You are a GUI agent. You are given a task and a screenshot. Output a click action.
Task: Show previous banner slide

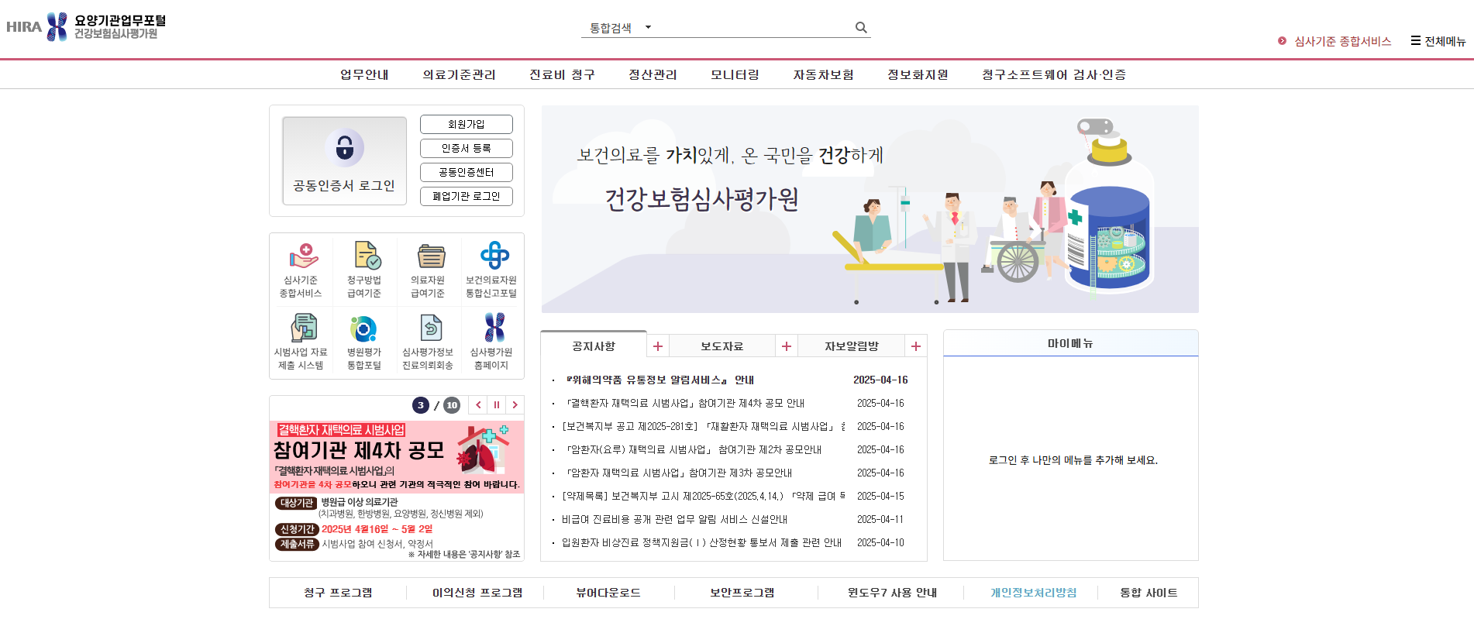[478, 404]
